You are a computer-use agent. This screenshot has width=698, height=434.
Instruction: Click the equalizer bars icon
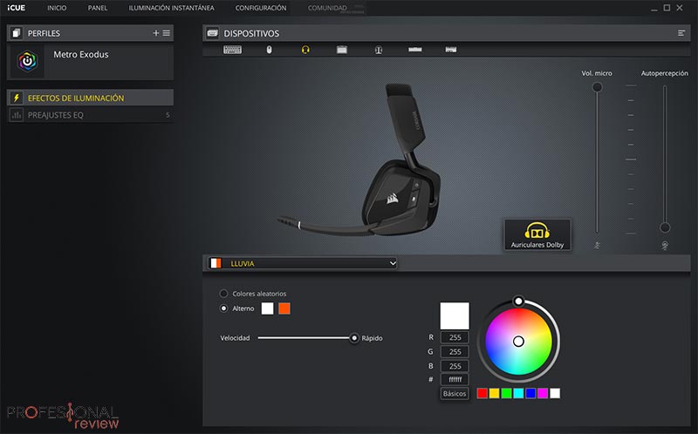[17, 115]
